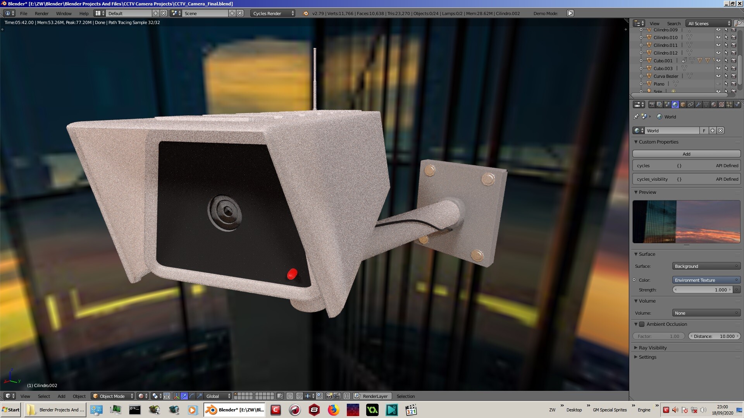Screen dimensions: 744x418
Task: Select the Particles properties tab
Action: (x=730, y=104)
